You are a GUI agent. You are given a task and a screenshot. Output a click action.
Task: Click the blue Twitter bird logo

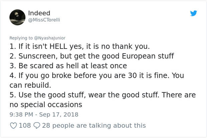[x=194, y=13]
